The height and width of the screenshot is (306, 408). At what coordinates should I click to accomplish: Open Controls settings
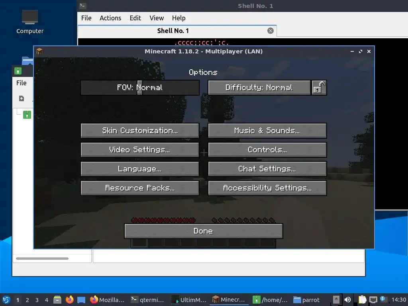267,150
